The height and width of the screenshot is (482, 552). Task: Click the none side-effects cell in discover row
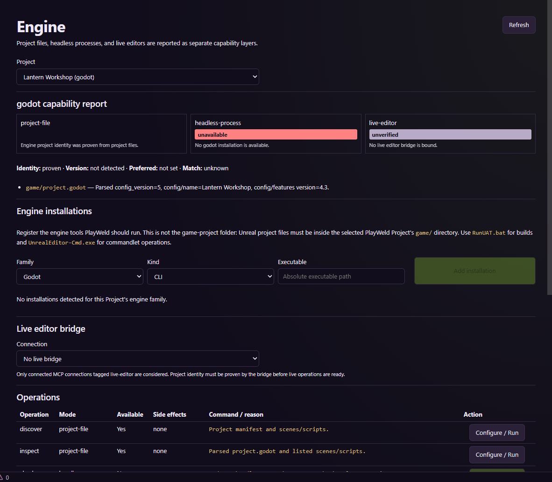pyautogui.click(x=160, y=429)
